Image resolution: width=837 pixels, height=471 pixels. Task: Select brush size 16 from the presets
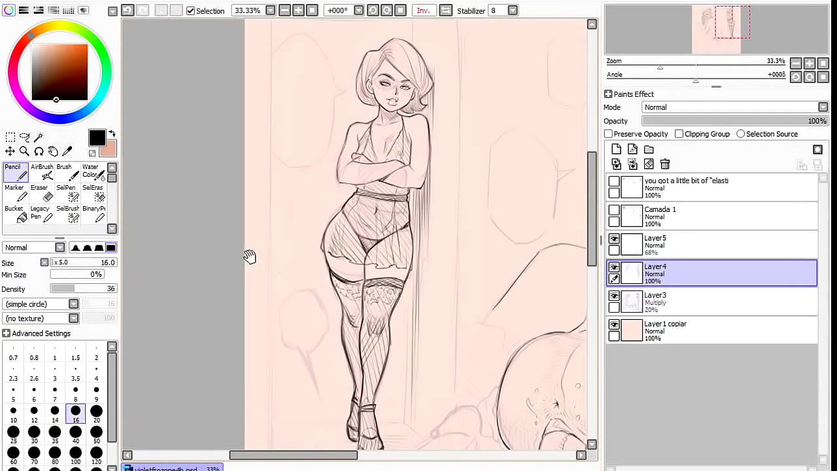click(75, 411)
